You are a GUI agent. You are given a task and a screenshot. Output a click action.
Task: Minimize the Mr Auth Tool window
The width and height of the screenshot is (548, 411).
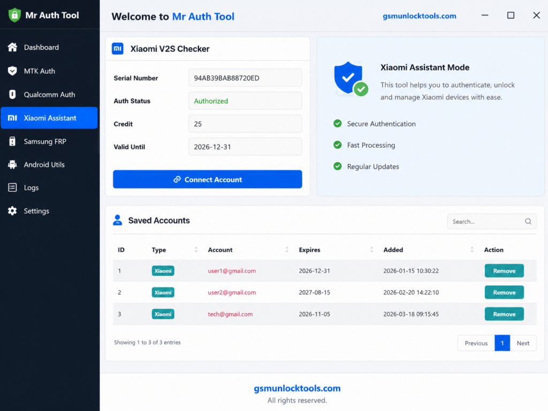click(x=485, y=16)
